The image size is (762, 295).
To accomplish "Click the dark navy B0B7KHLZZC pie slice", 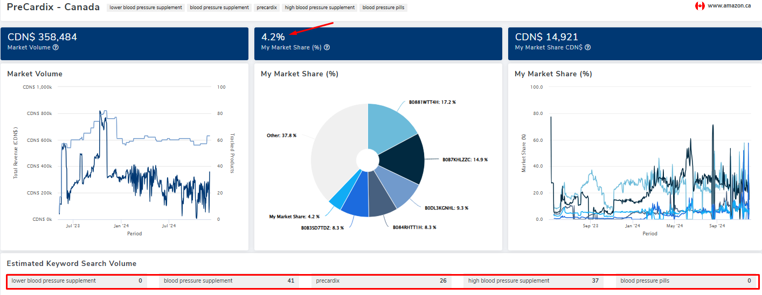I will 404,159.
